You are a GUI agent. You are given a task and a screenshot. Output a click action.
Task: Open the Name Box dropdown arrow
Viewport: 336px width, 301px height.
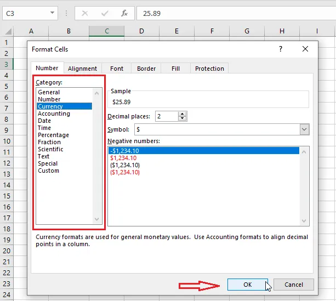tap(52, 13)
